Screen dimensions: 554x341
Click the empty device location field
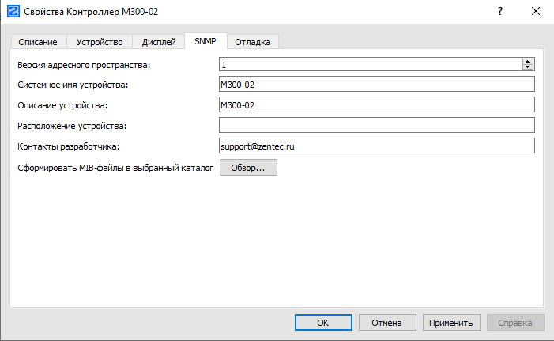[377, 125]
